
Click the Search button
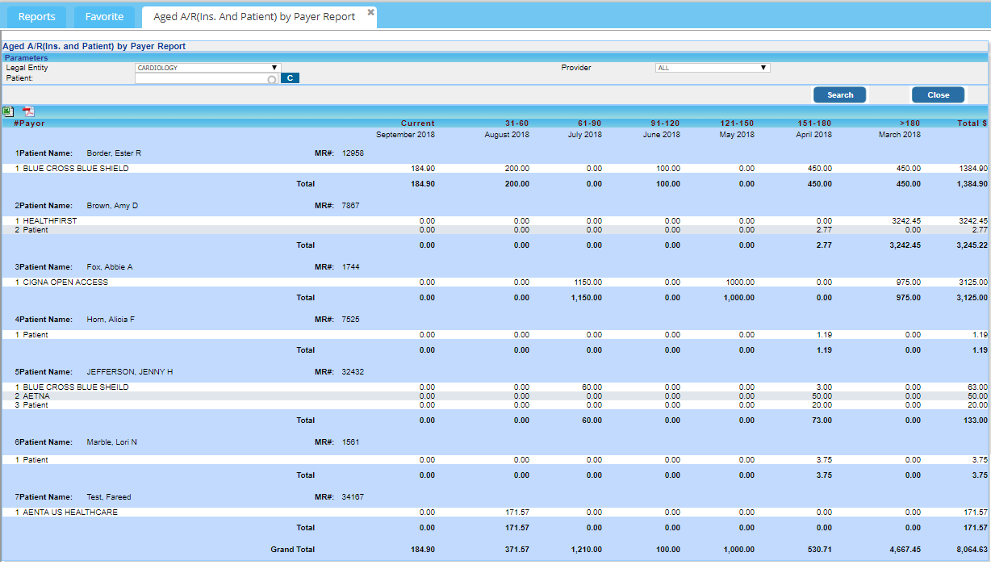tap(839, 95)
